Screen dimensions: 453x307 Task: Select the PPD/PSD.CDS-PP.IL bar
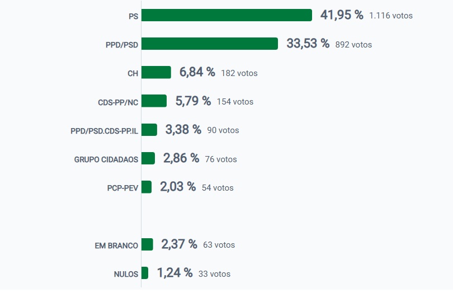click(x=149, y=130)
